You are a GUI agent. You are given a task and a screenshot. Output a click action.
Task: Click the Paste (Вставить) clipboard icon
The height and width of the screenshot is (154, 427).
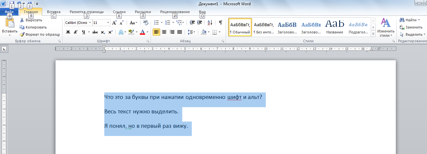coord(10,23)
